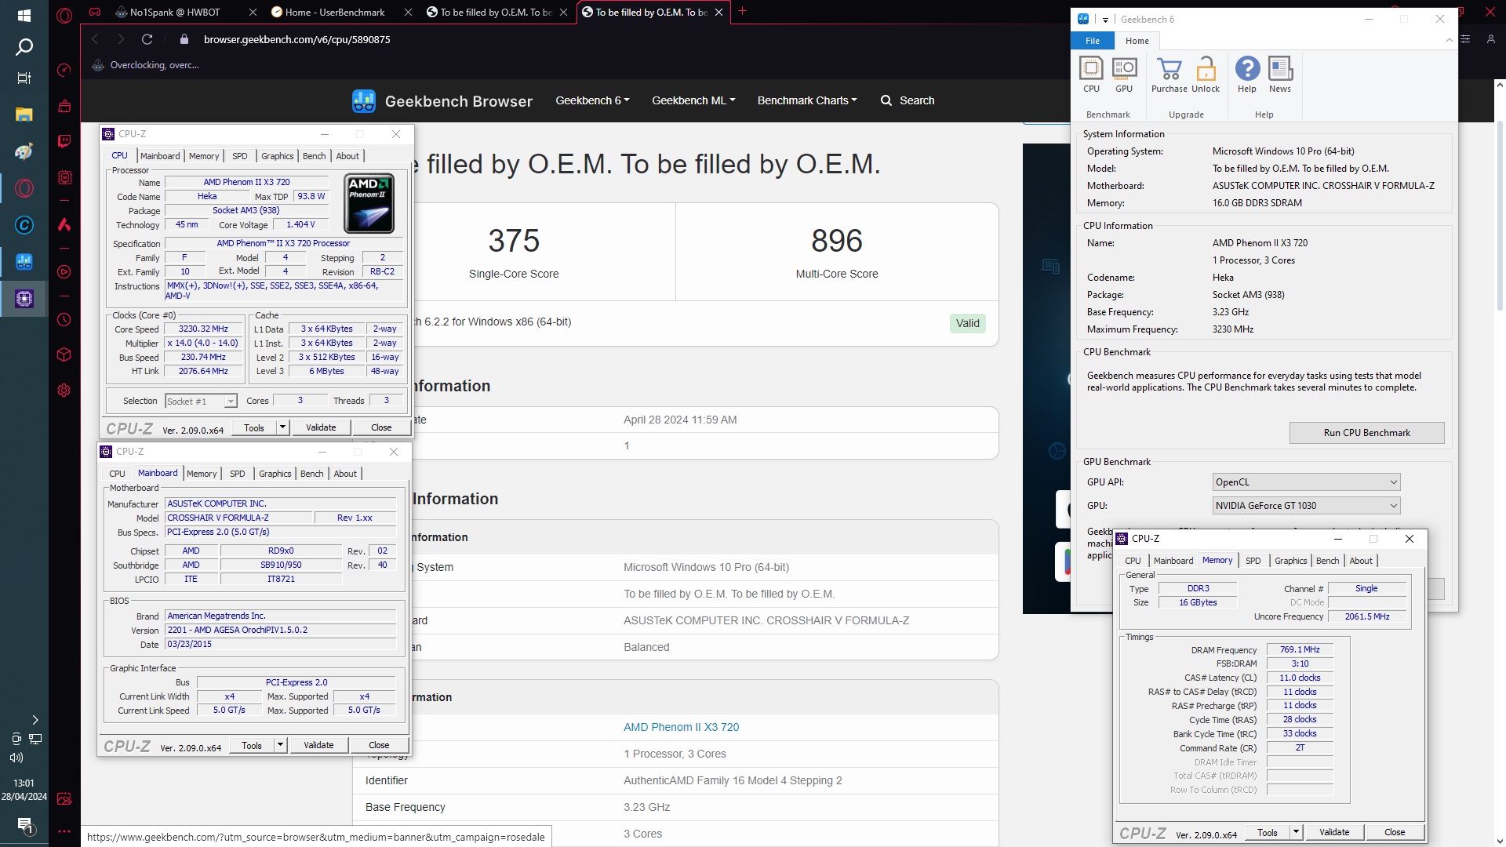Go back in the Opera browser
Image resolution: width=1506 pixels, height=847 pixels.
(95, 39)
